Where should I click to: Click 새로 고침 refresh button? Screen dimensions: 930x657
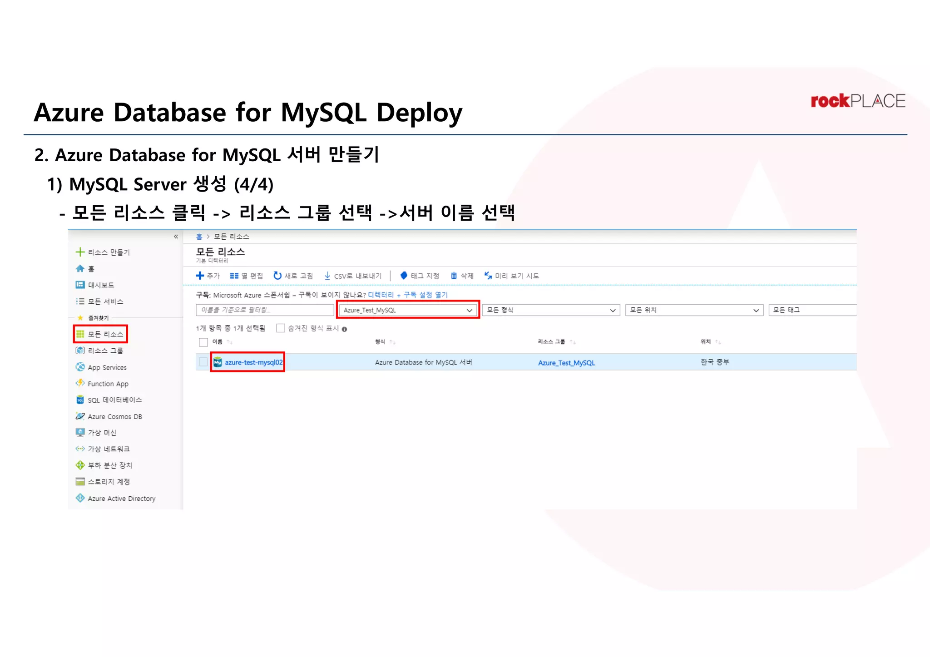point(293,276)
